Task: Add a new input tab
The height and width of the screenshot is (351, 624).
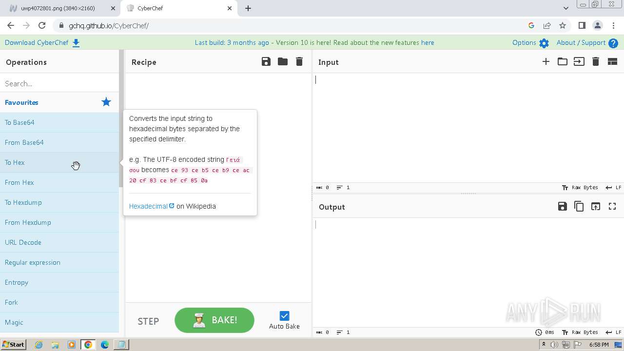Action: pos(546,61)
